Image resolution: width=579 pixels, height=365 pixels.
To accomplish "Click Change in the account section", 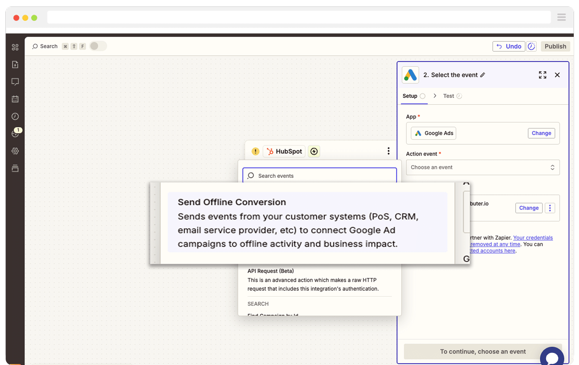I will pos(529,208).
